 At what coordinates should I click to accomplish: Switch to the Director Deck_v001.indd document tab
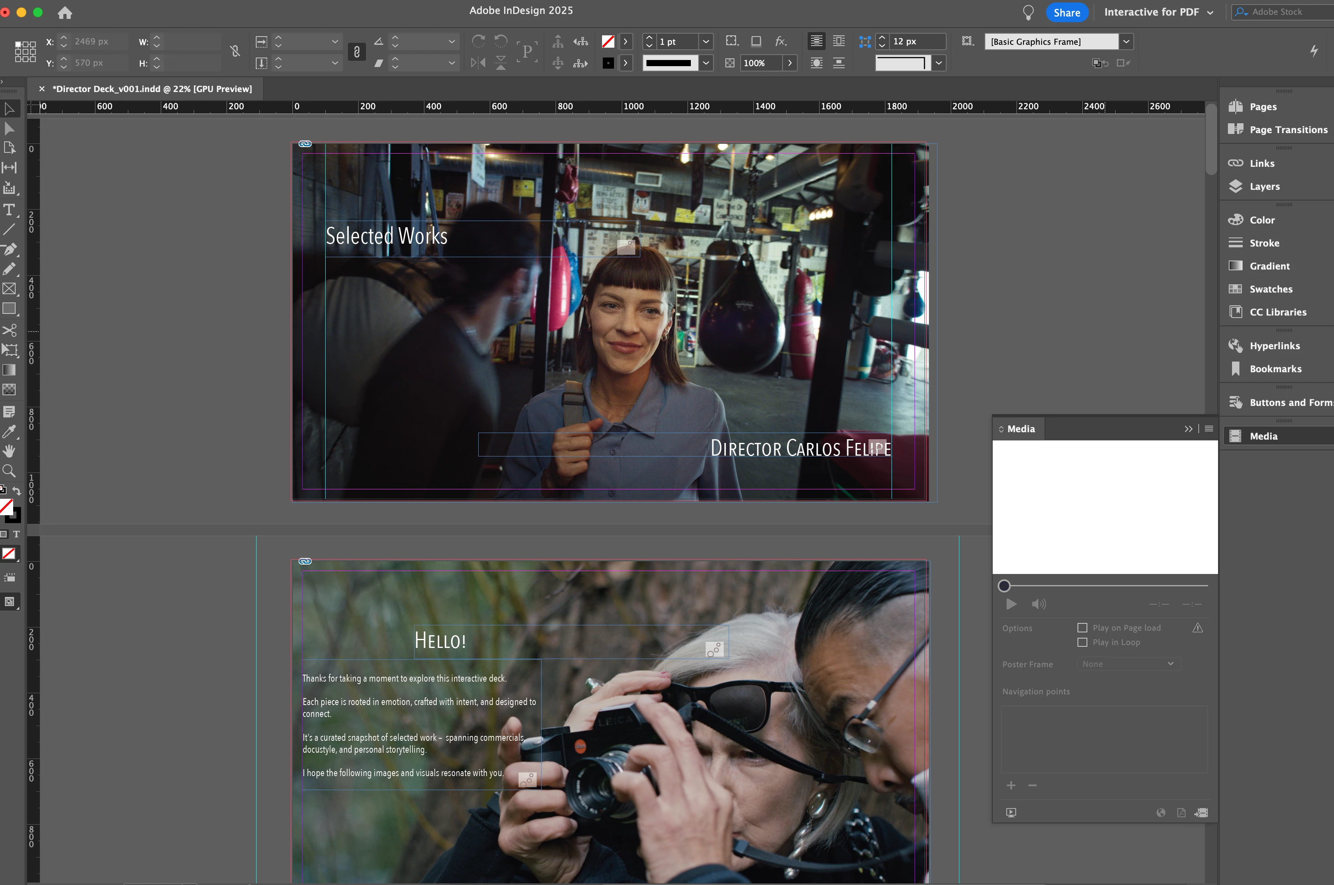click(152, 89)
